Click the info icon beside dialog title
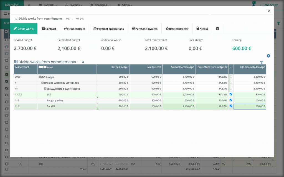This screenshot has height=177, width=284. tap(16, 19)
